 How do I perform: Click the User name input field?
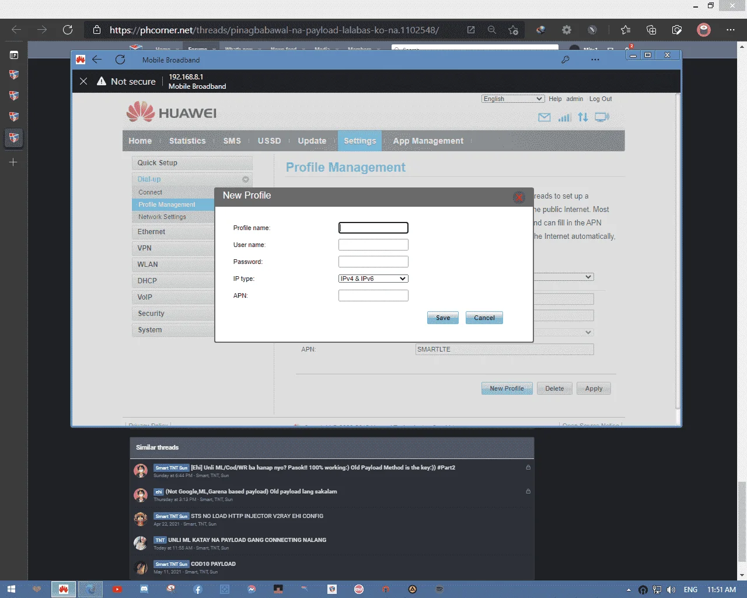(373, 245)
